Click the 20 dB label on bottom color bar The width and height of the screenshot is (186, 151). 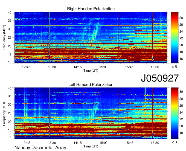(181, 126)
